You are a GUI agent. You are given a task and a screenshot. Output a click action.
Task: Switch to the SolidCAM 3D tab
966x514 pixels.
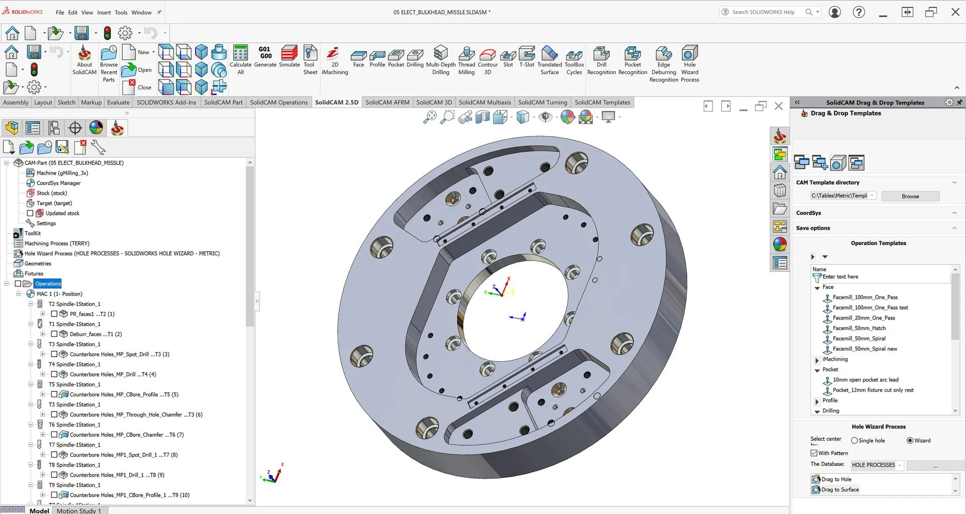pyautogui.click(x=434, y=102)
